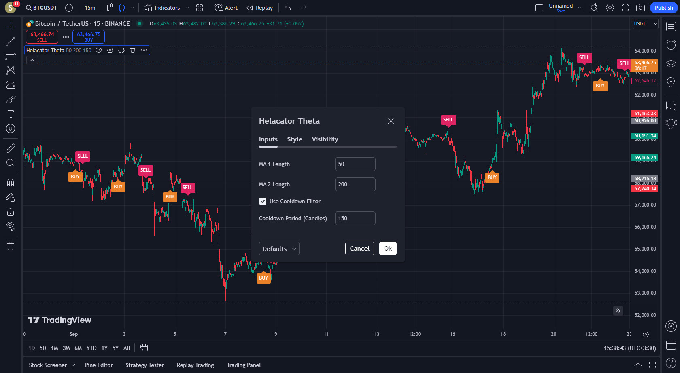Open the Defaults dropdown
The width and height of the screenshot is (680, 373).
pos(279,249)
